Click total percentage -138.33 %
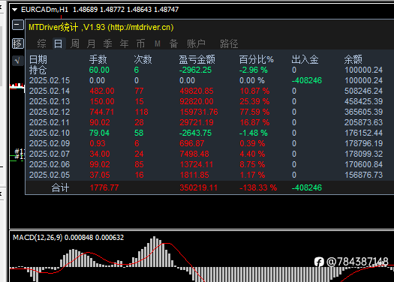Viewport: 394px width, 282px height. pyautogui.click(x=258, y=187)
